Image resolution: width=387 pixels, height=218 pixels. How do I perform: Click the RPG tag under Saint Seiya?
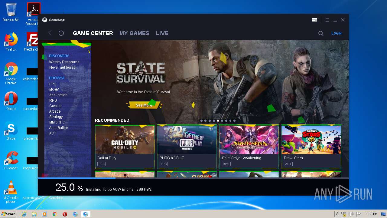pyautogui.click(x=226, y=164)
